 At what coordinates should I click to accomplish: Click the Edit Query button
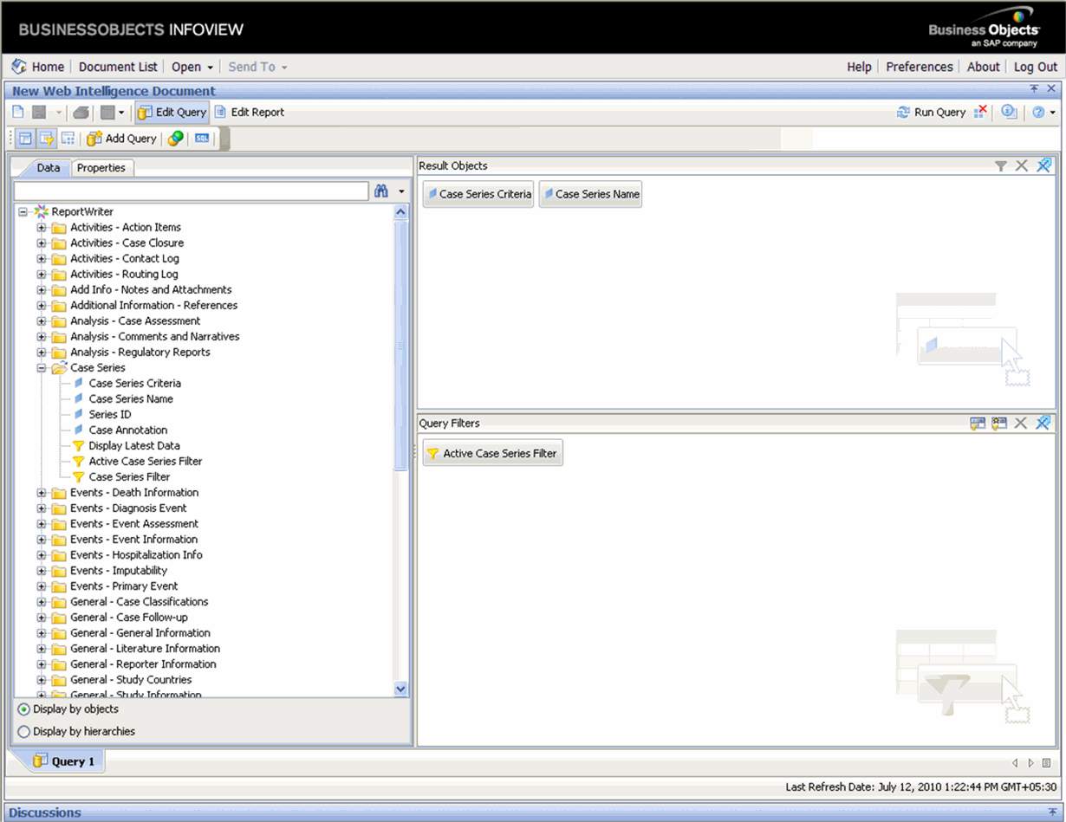click(x=172, y=112)
